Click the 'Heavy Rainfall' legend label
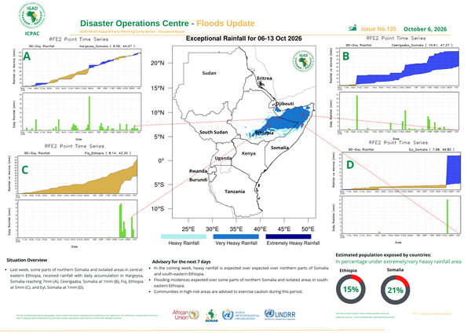Screen dimensions: 471x333 [x=184, y=243]
